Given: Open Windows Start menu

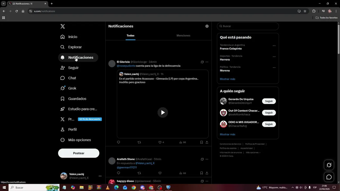Looking at the screenshot, I should point(4,188).
